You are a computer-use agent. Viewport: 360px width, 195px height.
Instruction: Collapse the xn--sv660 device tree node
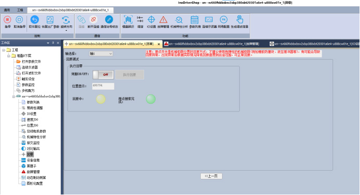pyautogui.click(x=14, y=96)
